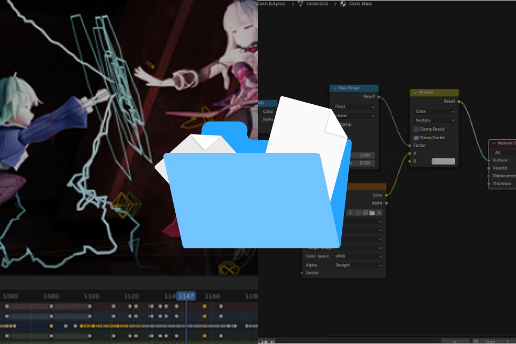Open the Float data type dropdown
This screenshot has height=344, width=516.
(354, 106)
